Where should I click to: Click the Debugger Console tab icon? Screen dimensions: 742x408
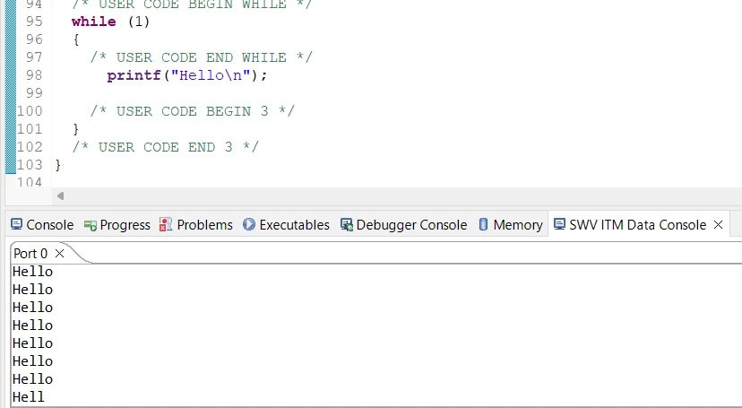347,225
